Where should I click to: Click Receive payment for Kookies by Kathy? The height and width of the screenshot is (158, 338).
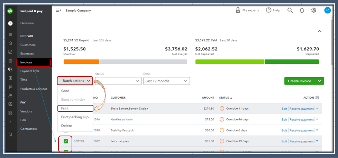point(302,119)
